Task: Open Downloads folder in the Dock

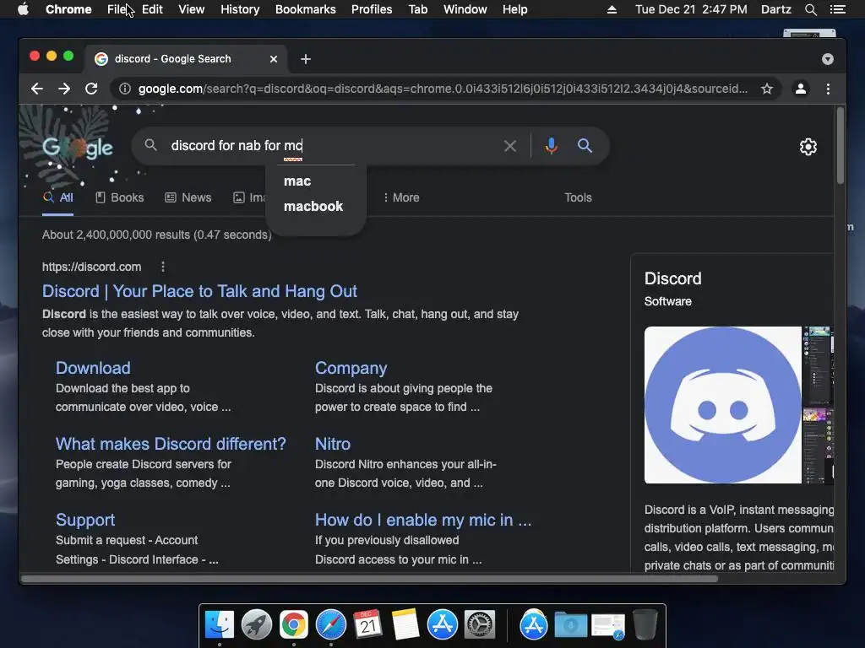Action: click(570, 625)
